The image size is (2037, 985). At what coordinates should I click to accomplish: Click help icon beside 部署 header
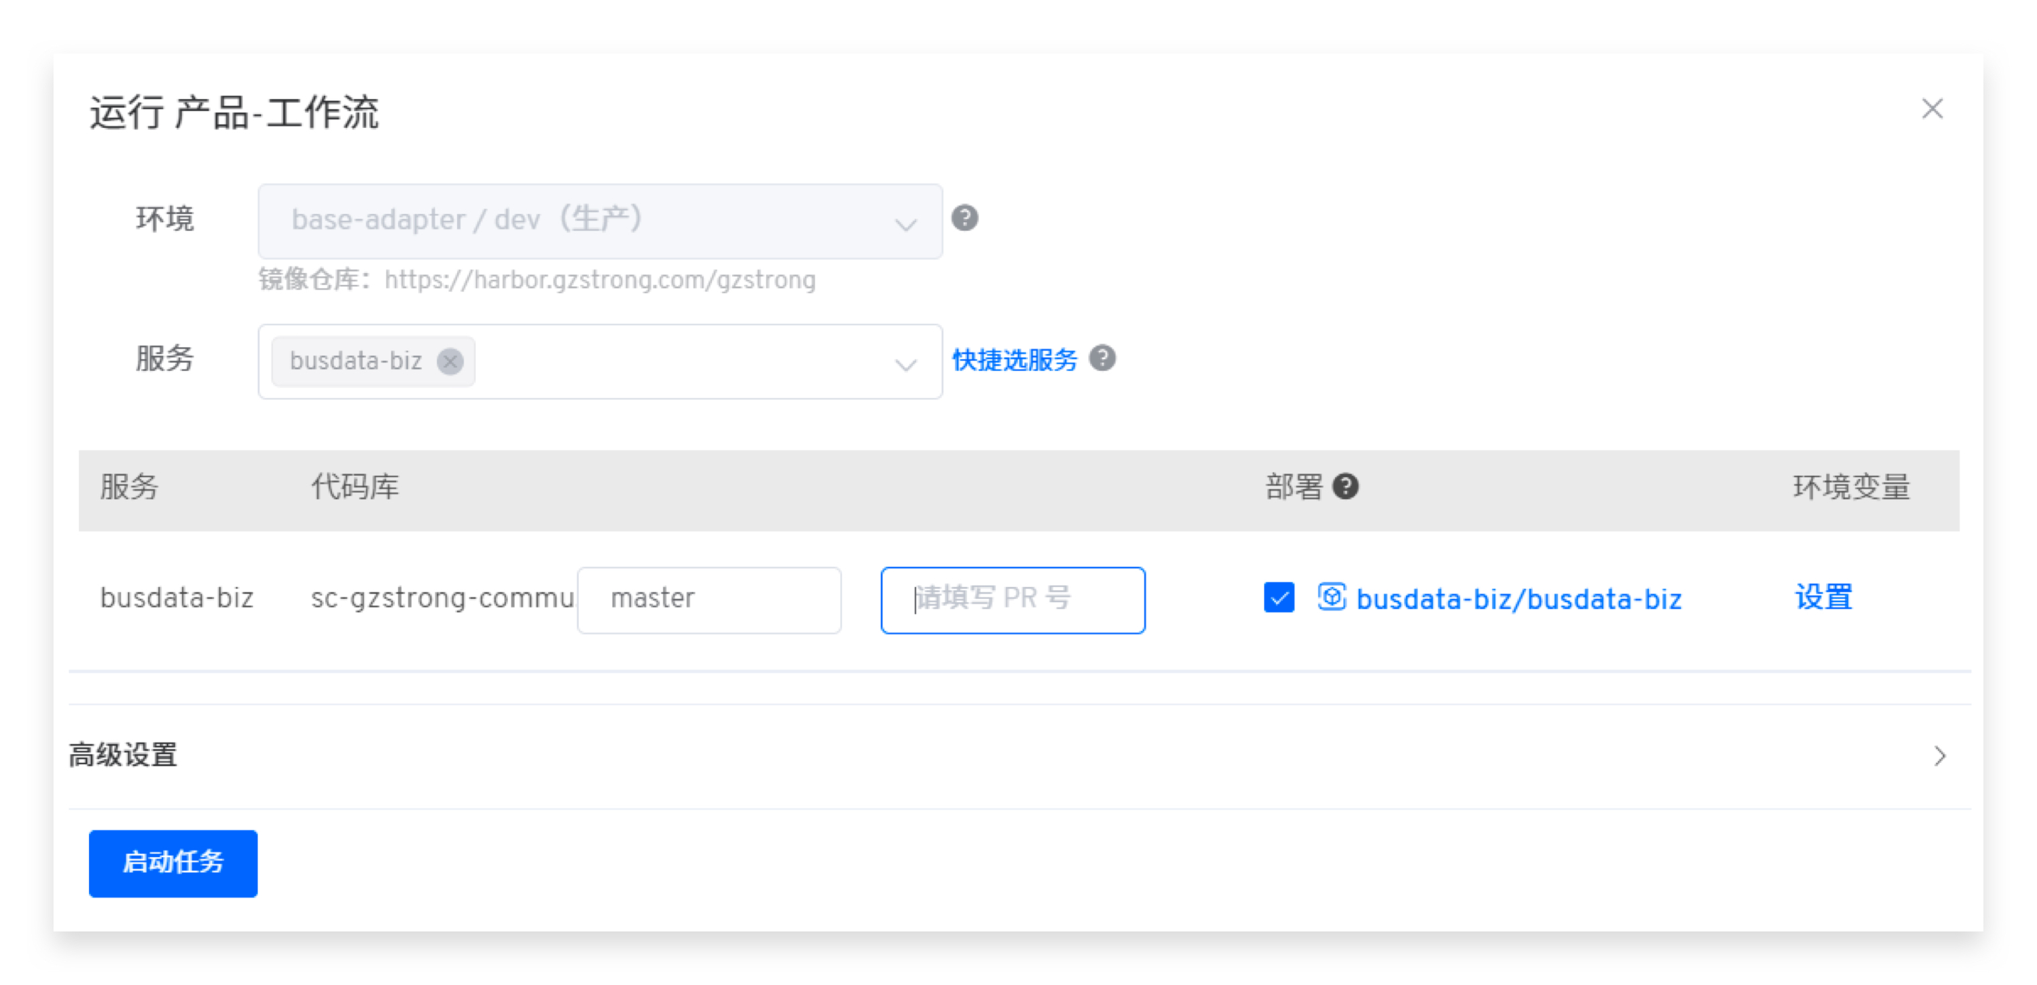(x=1345, y=486)
